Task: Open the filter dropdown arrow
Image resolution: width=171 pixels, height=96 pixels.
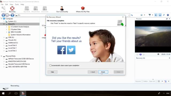Action: click(153, 15)
